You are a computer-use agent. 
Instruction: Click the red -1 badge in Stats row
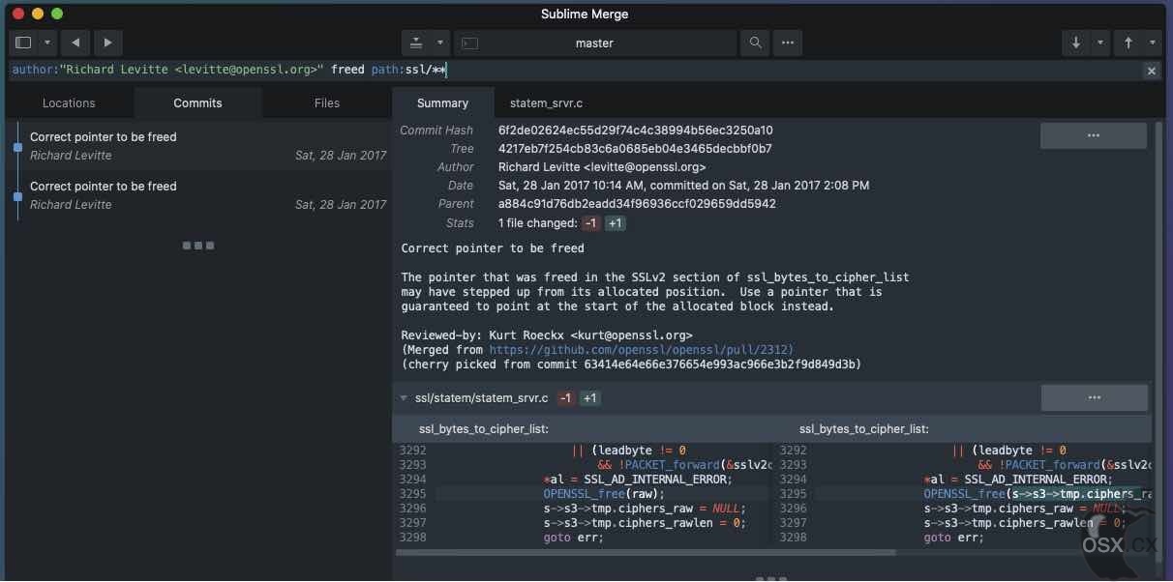pos(590,223)
